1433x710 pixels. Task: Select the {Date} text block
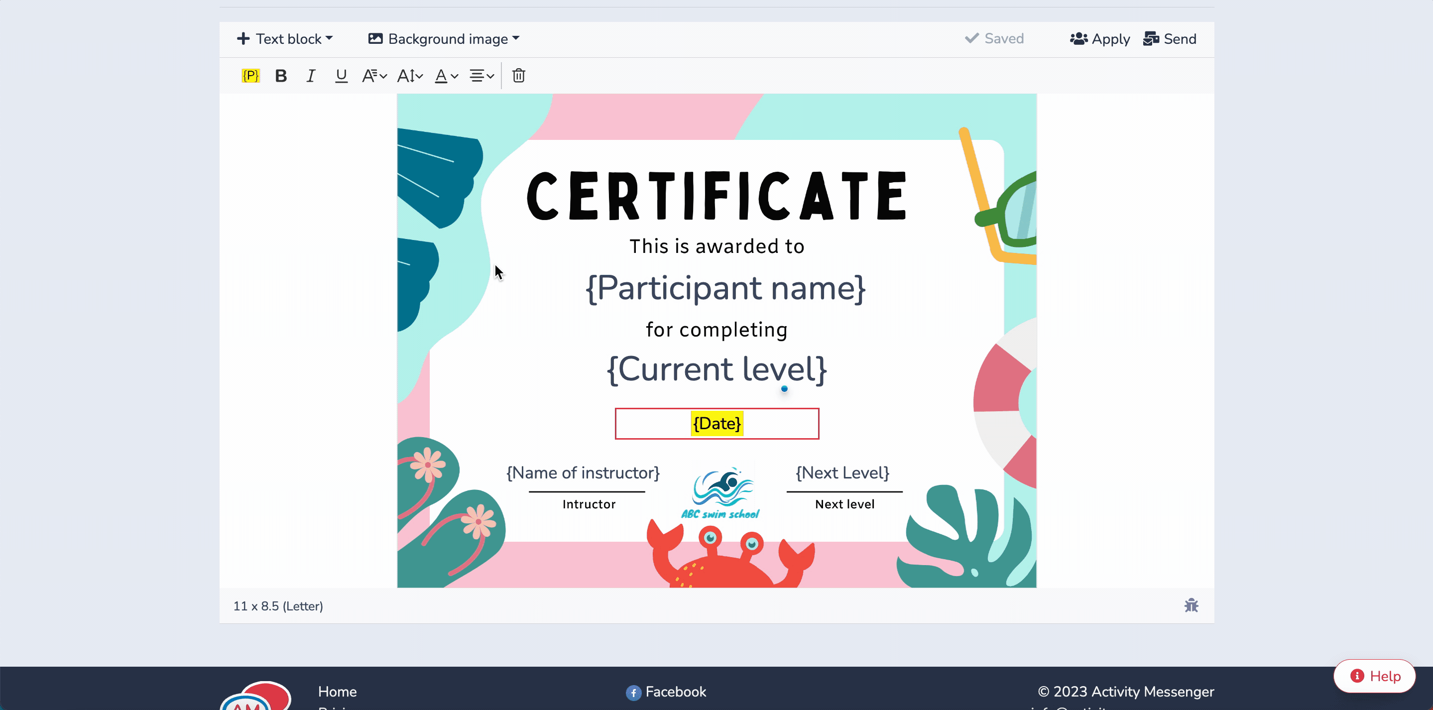717,423
